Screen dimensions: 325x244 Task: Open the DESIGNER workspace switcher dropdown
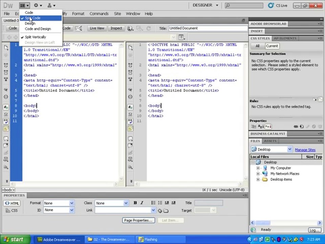coord(205,5)
